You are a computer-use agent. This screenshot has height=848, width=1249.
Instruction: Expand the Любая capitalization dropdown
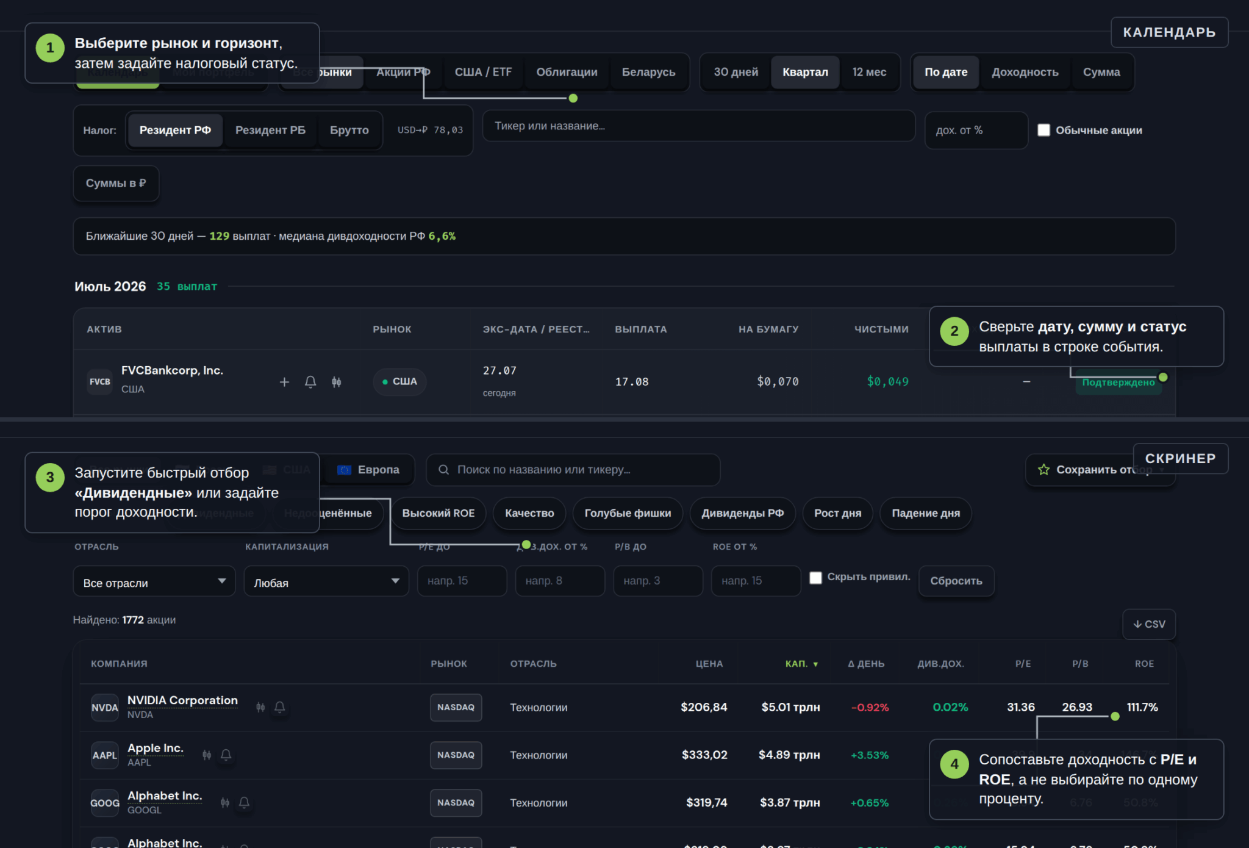pos(326,581)
